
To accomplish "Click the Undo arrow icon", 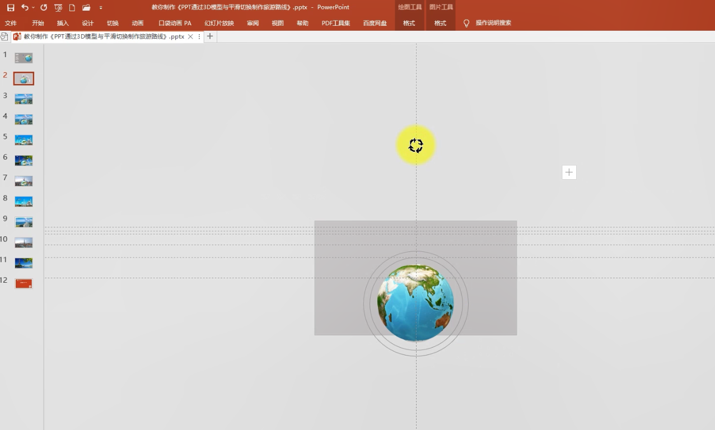I will click(x=24, y=7).
